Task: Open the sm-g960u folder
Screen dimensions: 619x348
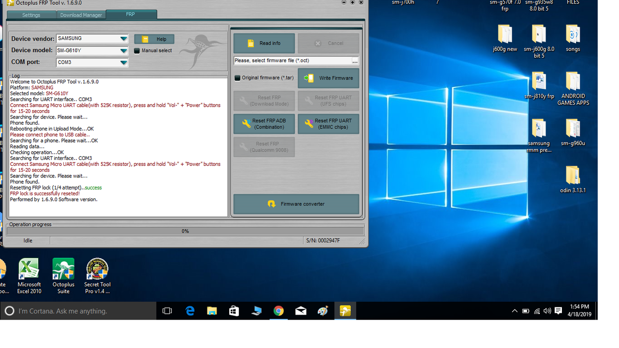Action: coord(573,132)
